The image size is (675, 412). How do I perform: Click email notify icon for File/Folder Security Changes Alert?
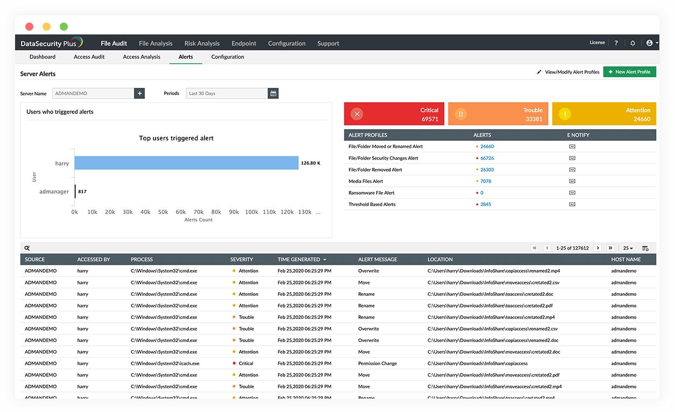[x=572, y=158]
